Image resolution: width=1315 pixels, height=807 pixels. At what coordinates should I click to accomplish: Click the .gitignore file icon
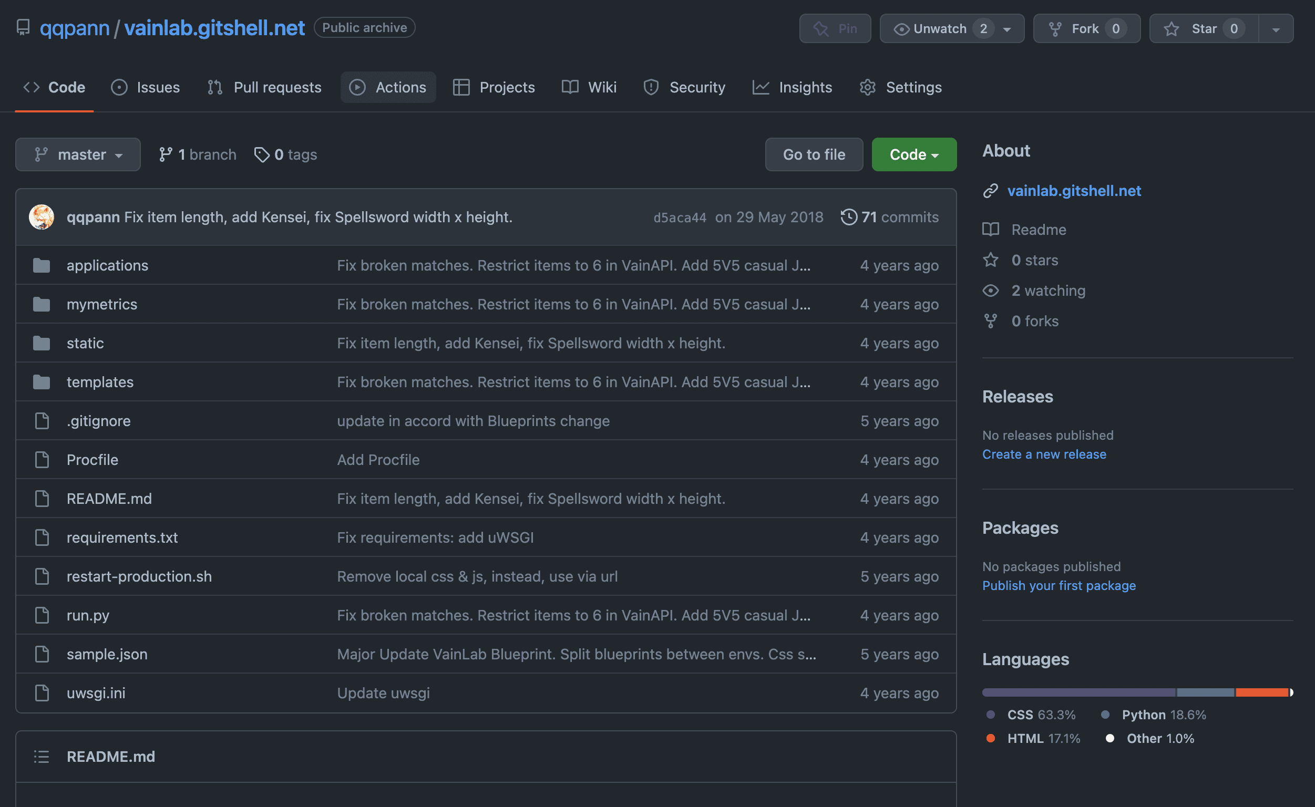point(42,421)
